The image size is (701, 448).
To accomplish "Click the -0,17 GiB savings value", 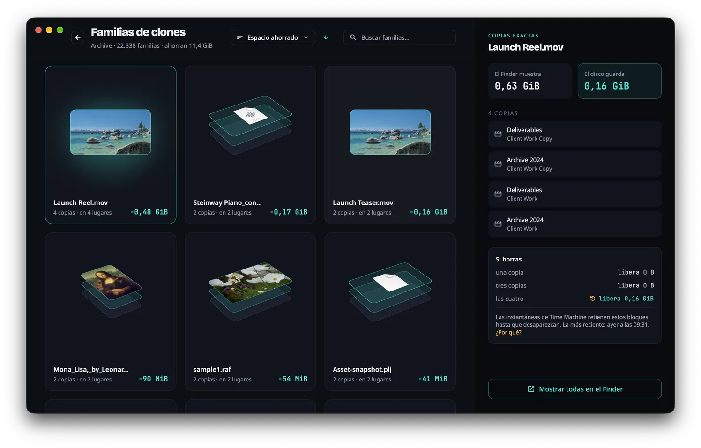I will [x=289, y=212].
